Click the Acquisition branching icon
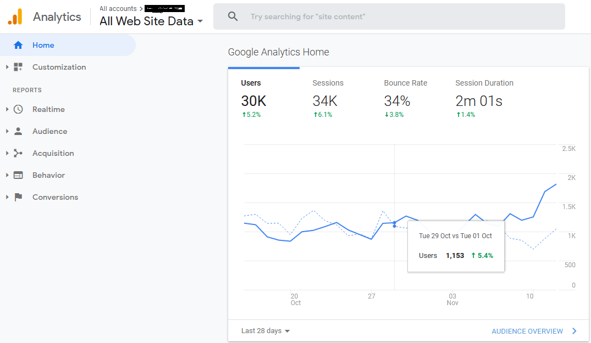Viewport: 591px width, 343px height. pos(18,153)
